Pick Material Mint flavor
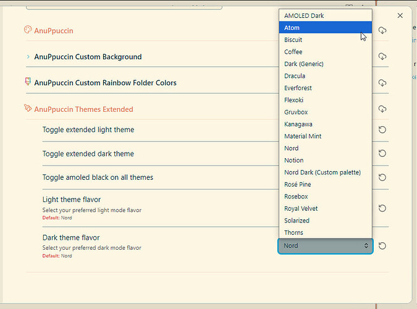 click(325, 136)
